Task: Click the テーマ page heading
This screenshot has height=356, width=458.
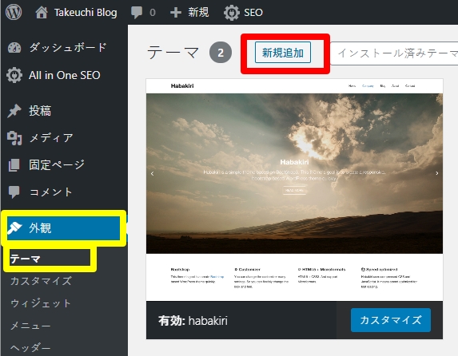Action: tap(173, 53)
